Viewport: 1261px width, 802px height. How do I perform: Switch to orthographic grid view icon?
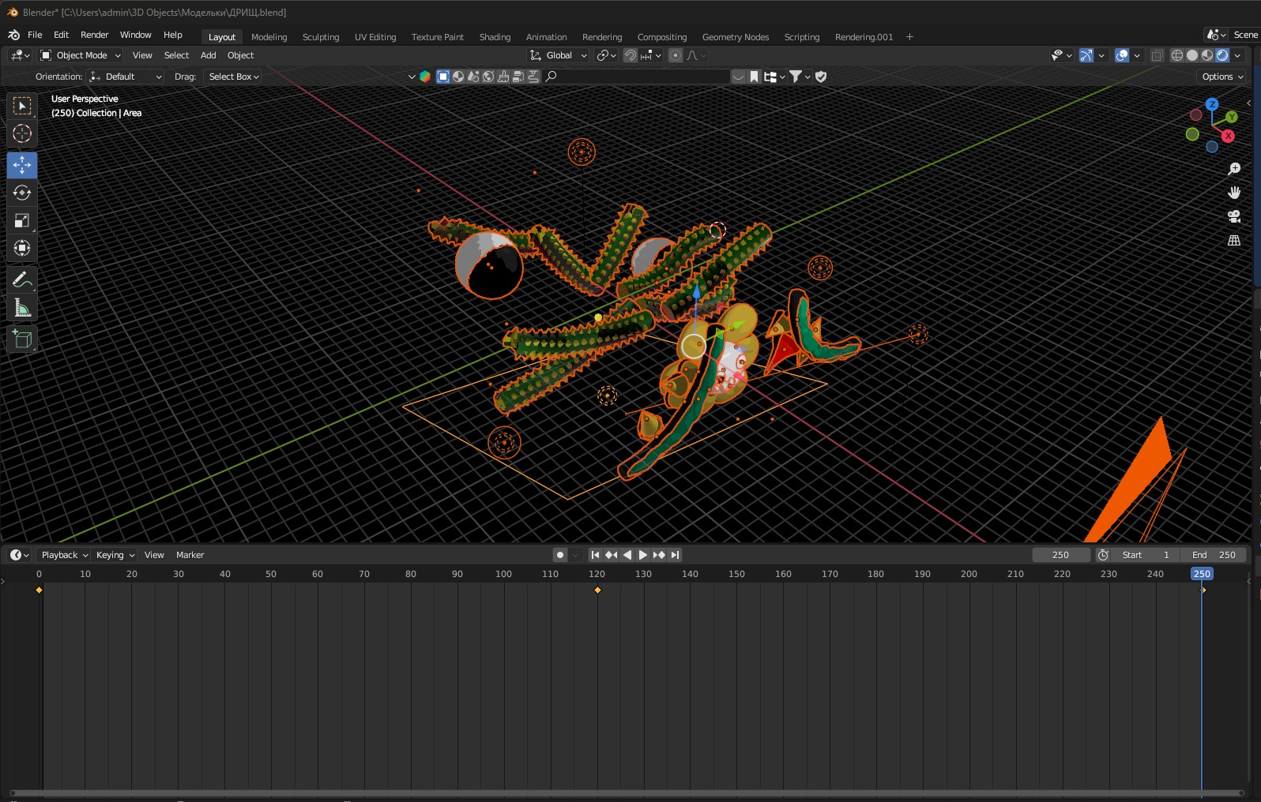(1233, 240)
